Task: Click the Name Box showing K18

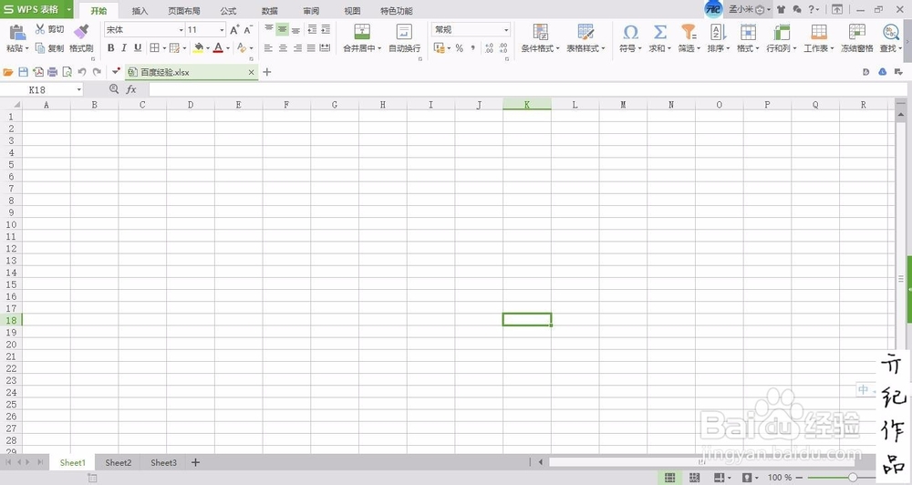Action: click(42, 89)
